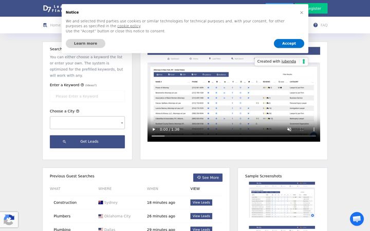
Task: Click the help icon beside Enter a Keyword
Action: [82, 85]
